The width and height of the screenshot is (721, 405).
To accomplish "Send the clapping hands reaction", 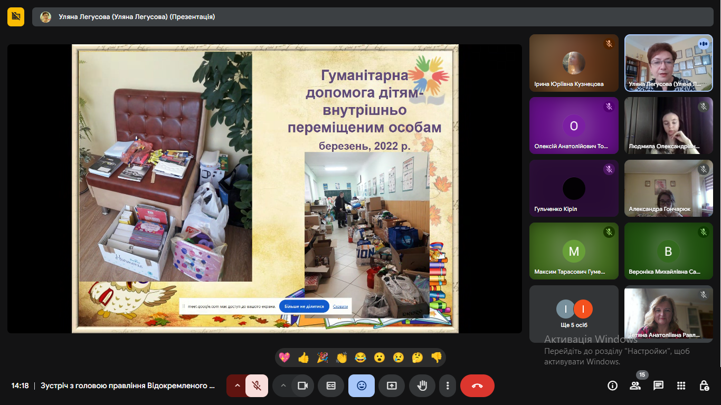I will click(x=341, y=358).
